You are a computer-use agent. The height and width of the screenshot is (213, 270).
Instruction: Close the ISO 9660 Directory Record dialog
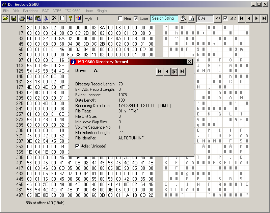(190, 62)
